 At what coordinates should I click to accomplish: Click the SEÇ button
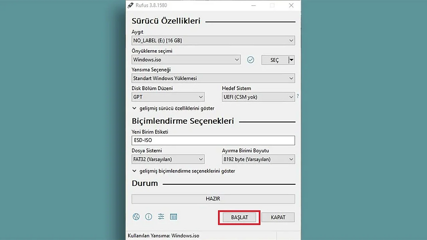tap(274, 60)
